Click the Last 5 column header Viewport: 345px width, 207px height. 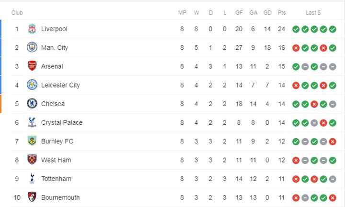click(x=313, y=13)
